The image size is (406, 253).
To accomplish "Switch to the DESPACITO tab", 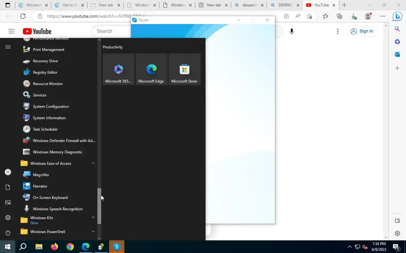I will (285, 5).
